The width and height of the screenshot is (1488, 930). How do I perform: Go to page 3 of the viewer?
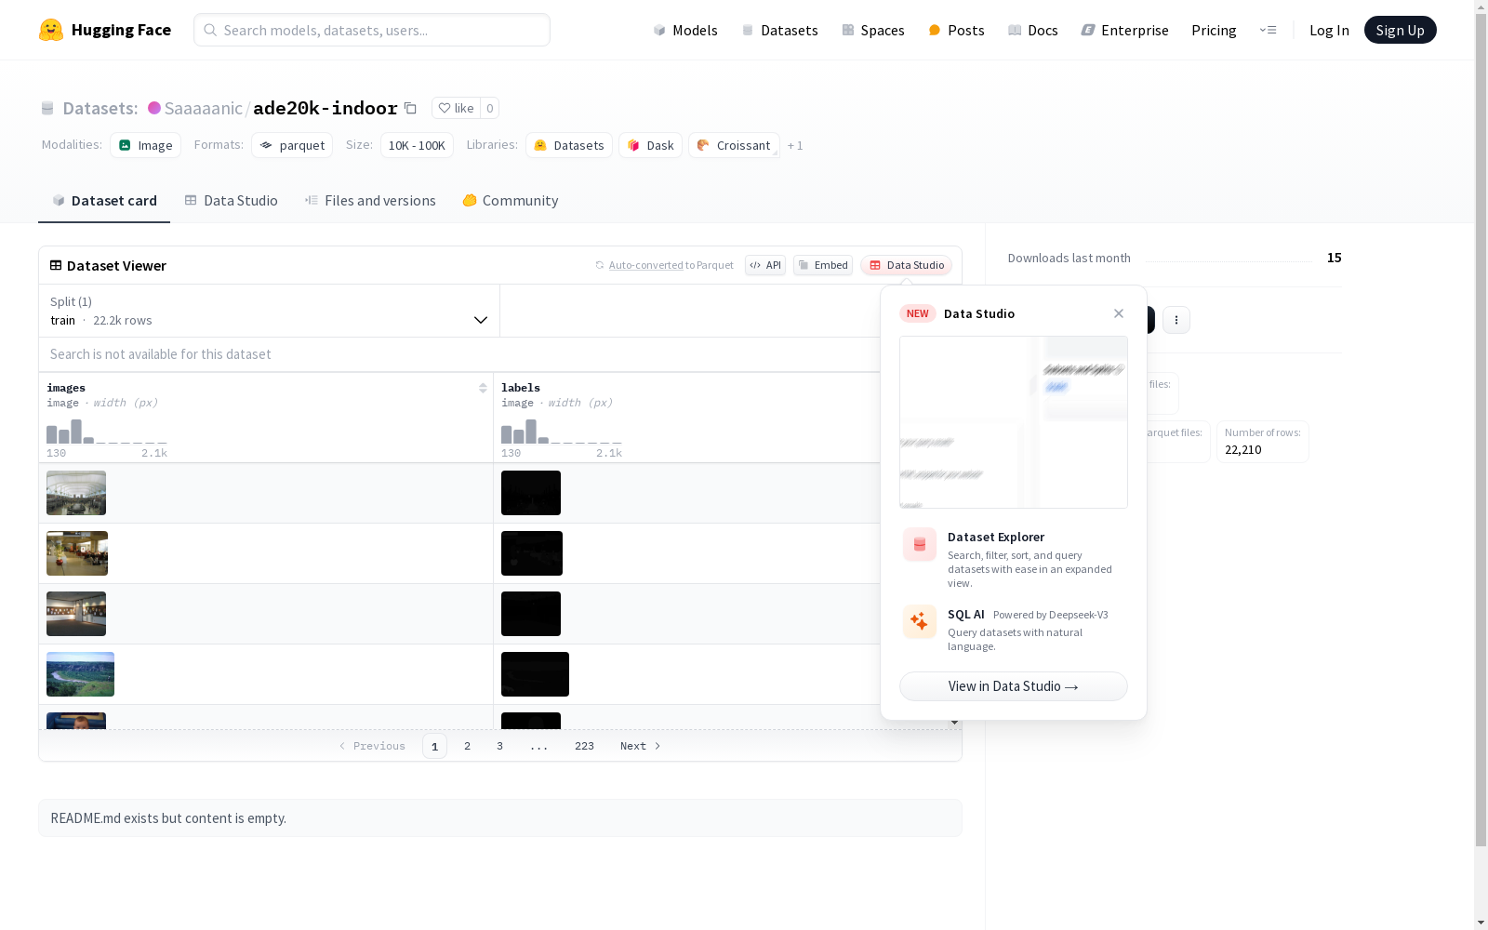(x=499, y=746)
